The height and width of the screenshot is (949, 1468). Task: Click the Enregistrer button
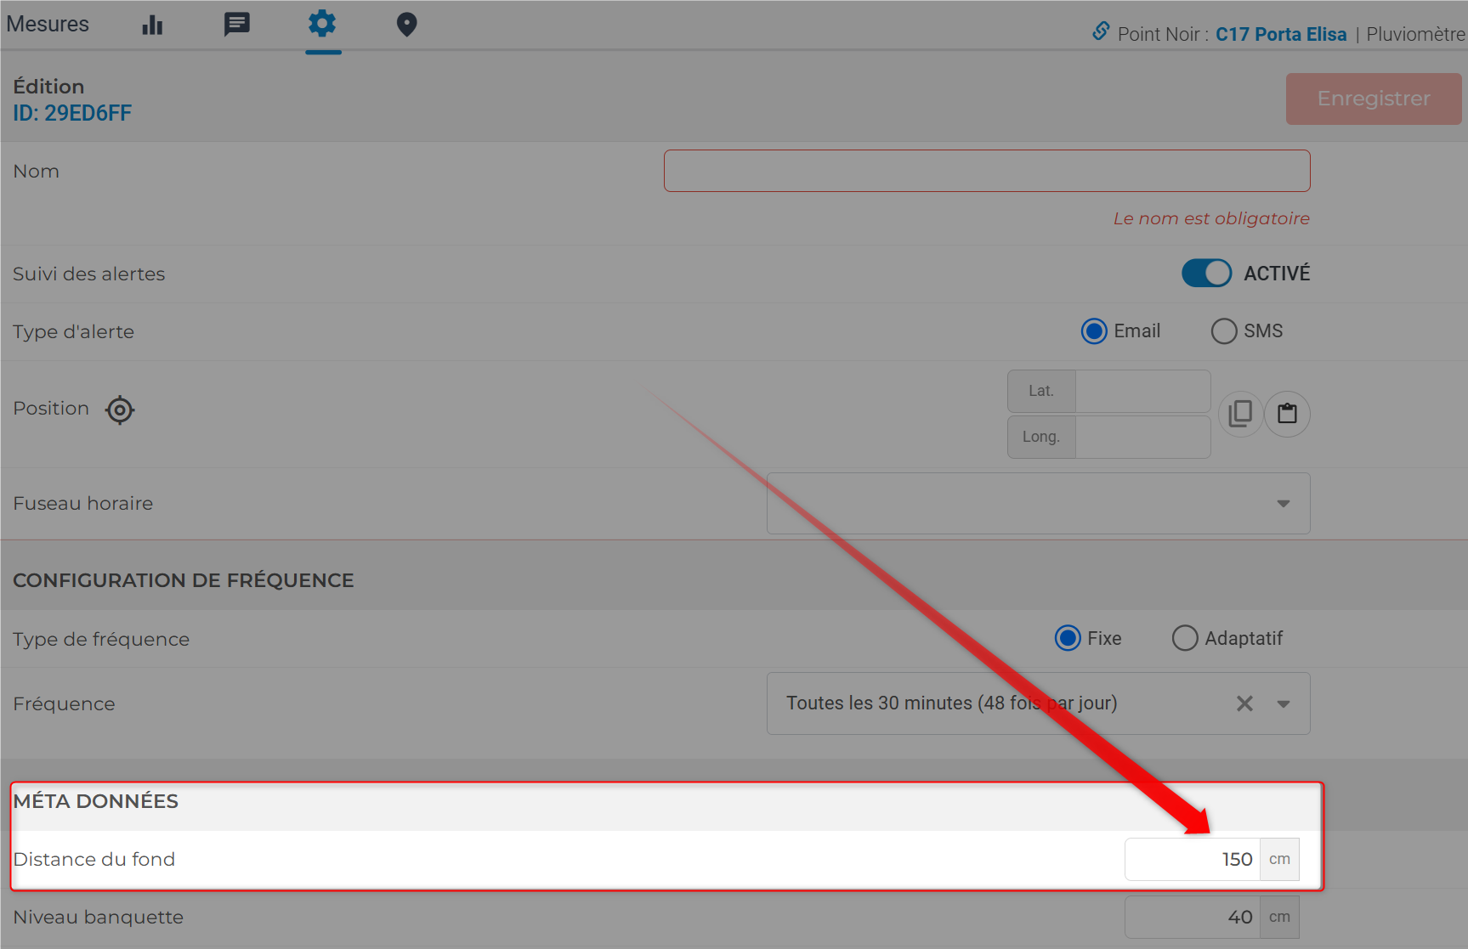point(1373,99)
